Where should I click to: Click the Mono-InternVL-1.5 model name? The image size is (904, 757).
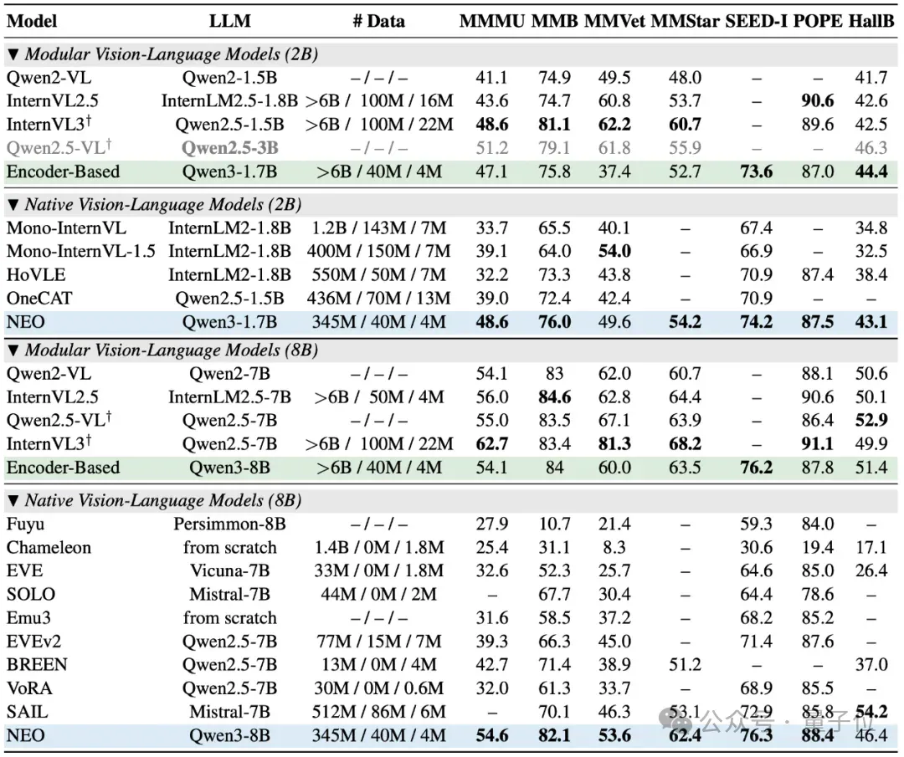(80, 251)
